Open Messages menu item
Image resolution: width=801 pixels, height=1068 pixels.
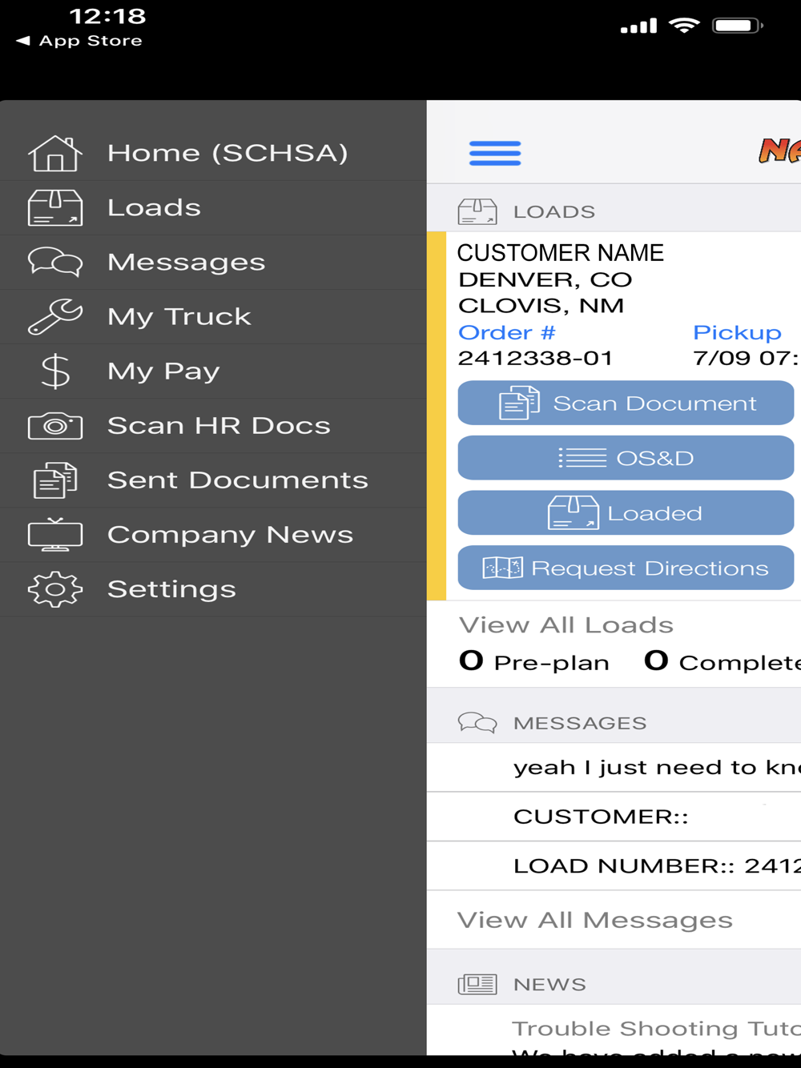[x=213, y=263]
